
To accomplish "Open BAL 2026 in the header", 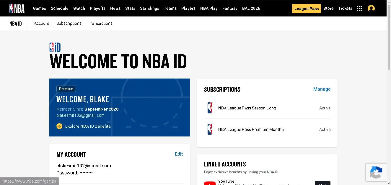I will 251,8.
